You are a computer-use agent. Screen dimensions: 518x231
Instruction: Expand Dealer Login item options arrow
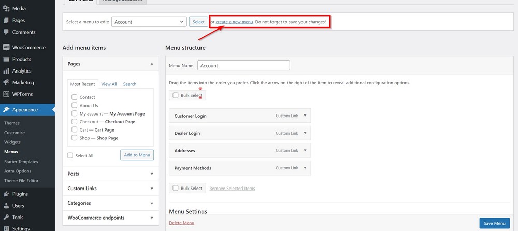click(x=305, y=133)
